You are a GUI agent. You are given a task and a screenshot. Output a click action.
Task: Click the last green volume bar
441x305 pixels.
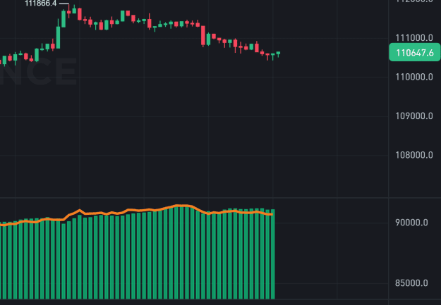(272, 254)
